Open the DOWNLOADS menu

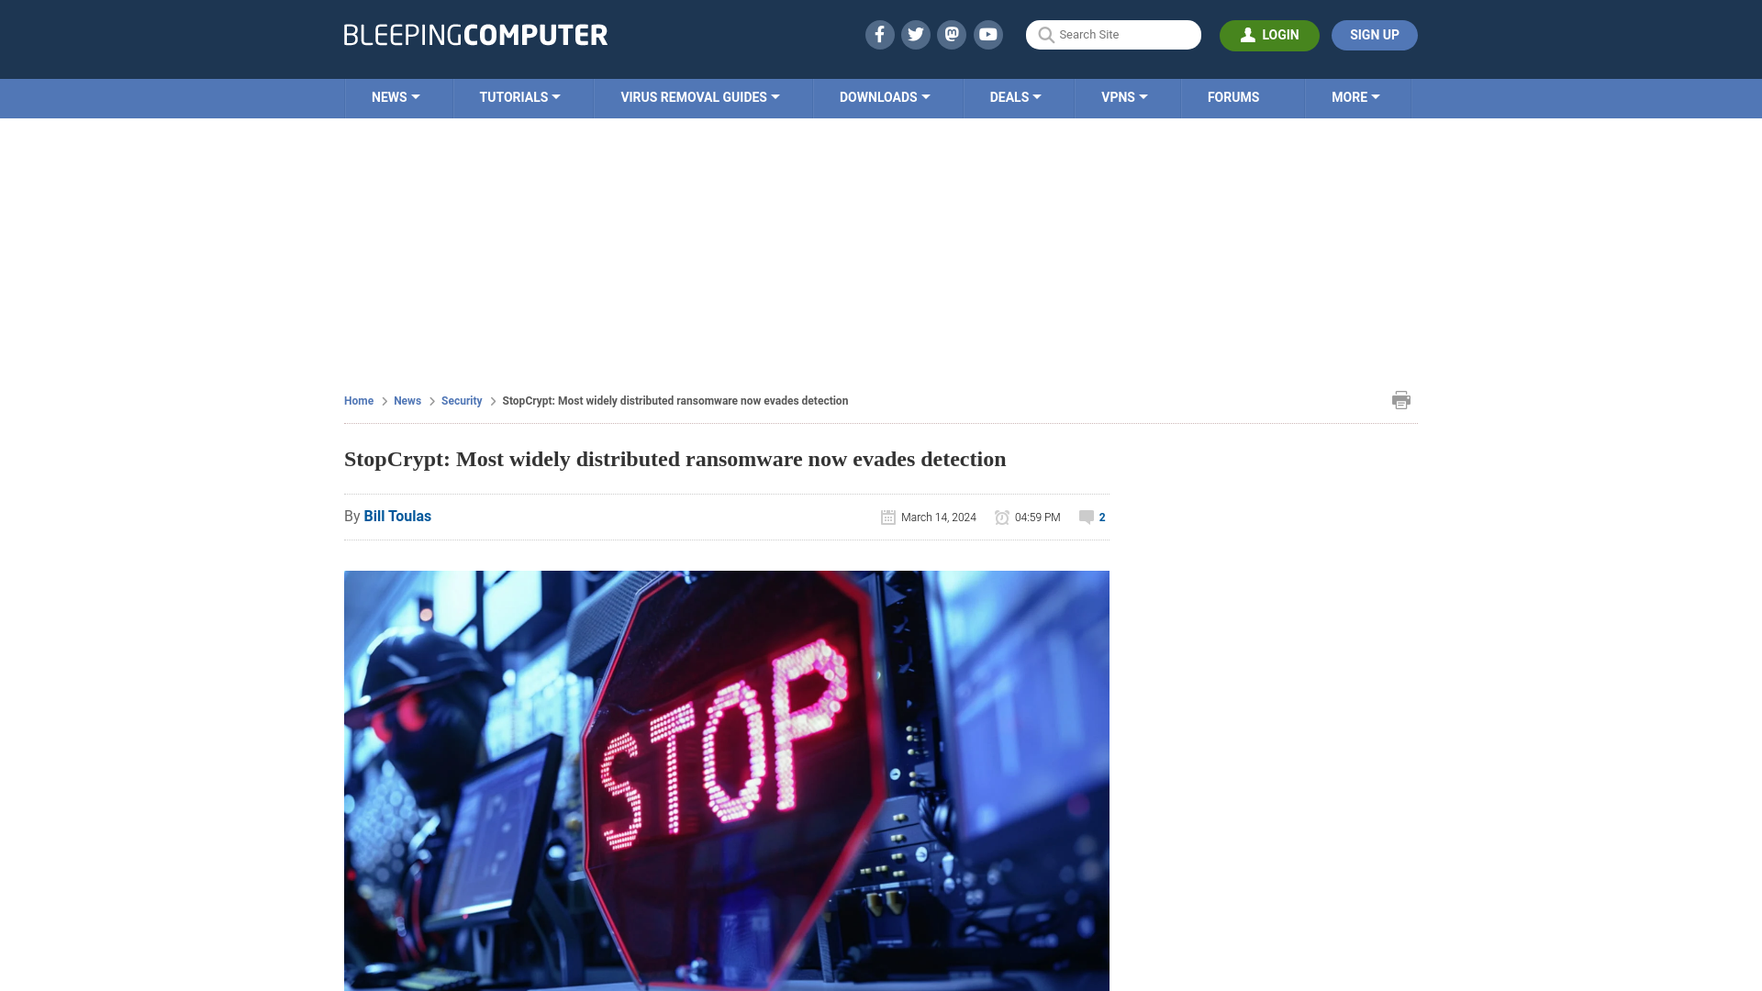pyautogui.click(x=884, y=96)
